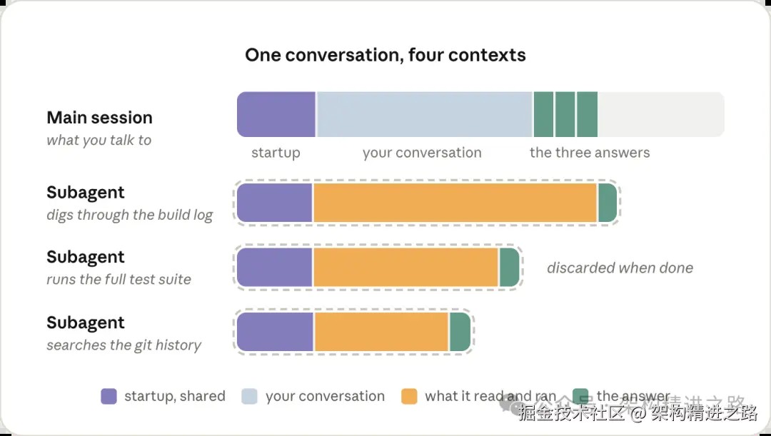Click the orange segment of the test suite subagent

(405, 268)
